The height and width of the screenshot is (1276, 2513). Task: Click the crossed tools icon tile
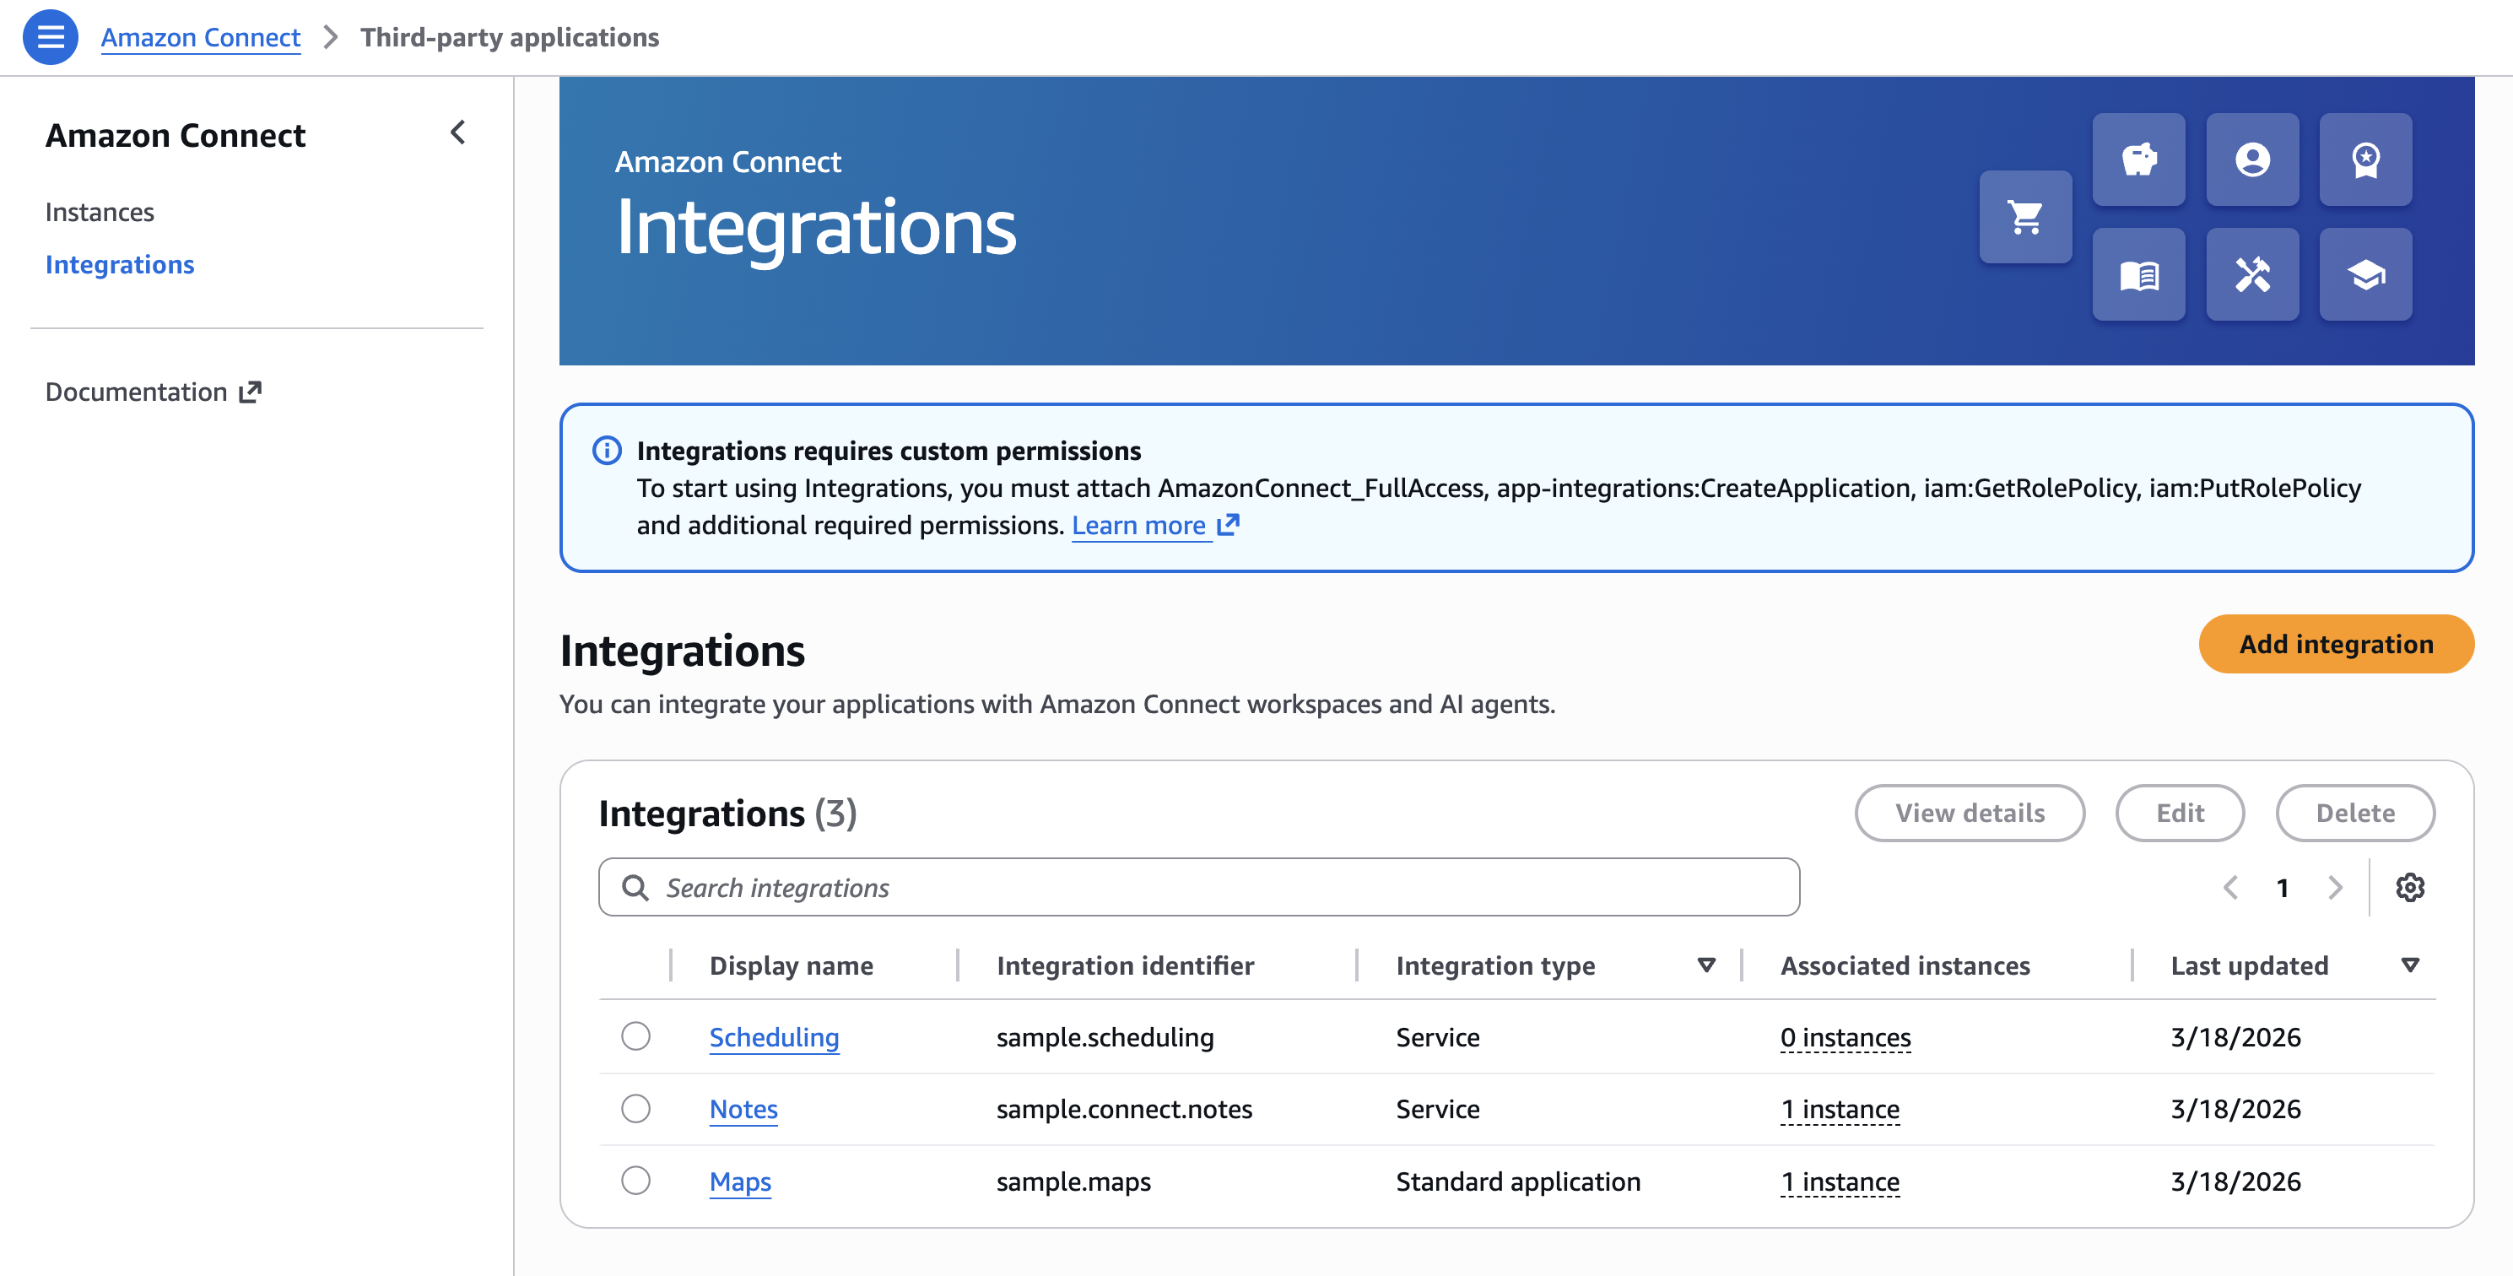tap(2251, 275)
